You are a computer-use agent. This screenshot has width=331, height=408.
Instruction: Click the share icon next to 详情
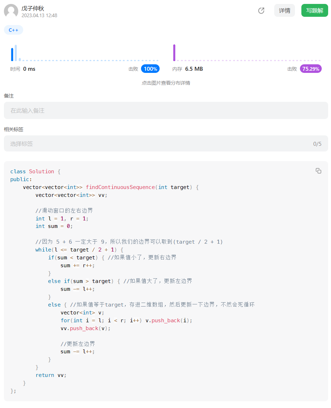(261, 11)
